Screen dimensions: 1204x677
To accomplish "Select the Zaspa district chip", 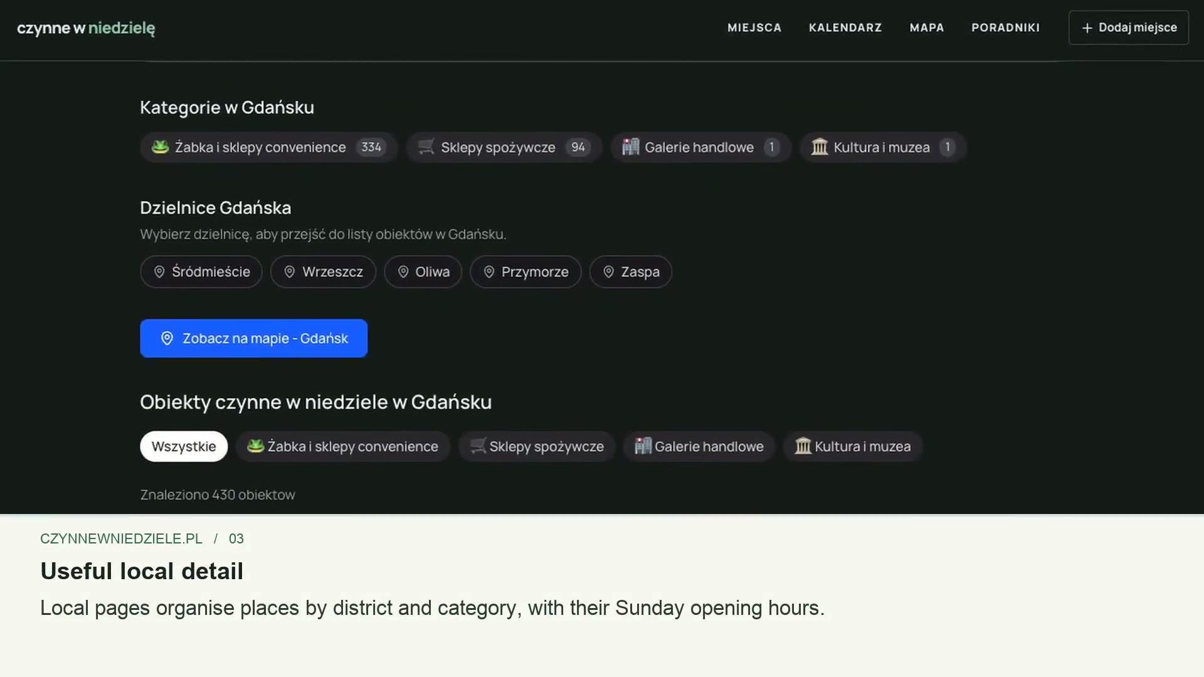I will click(631, 272).
